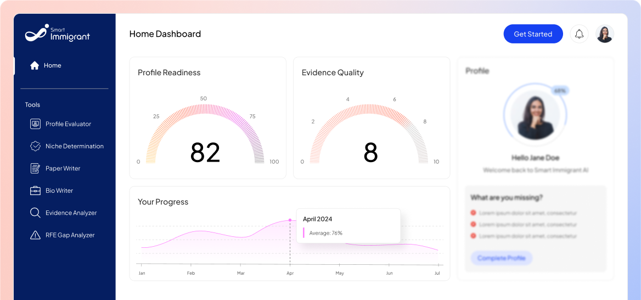Image resolution: width=641 pixels, height=300 pixels.
Task: Click the RFE Gap Analyzer warning icon
Action: point(35,235)
